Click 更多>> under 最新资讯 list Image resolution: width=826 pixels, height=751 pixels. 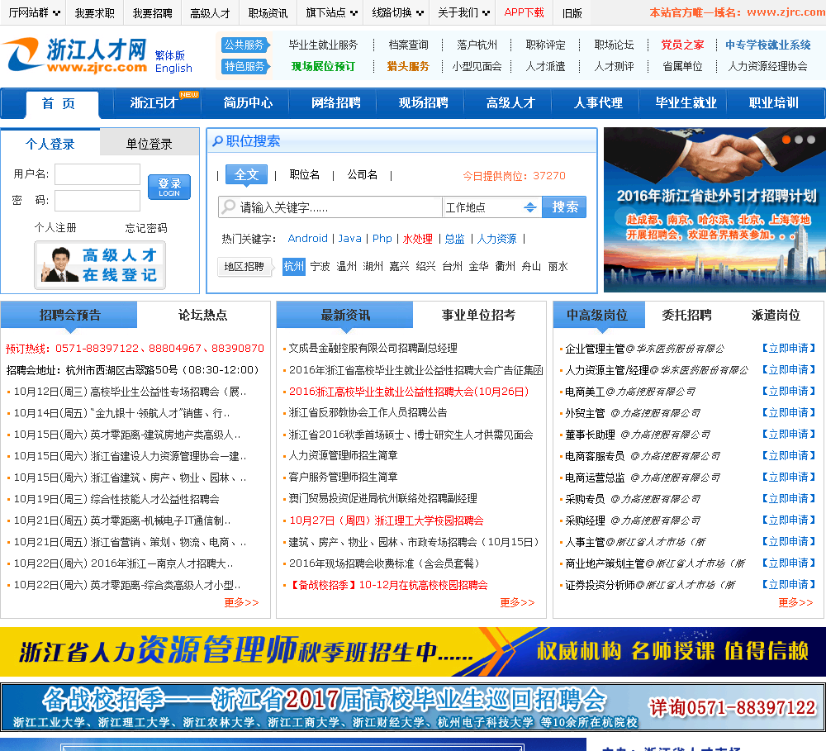[517, 601]
